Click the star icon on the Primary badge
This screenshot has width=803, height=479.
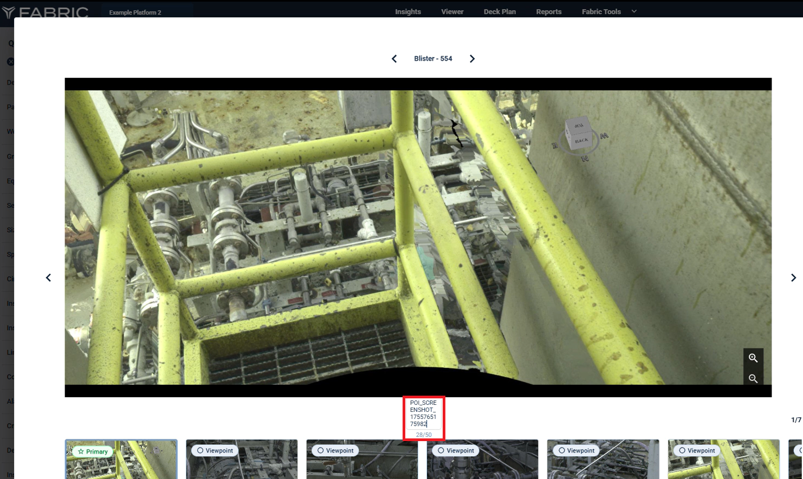pyautogui.click(x=81, y=451)
